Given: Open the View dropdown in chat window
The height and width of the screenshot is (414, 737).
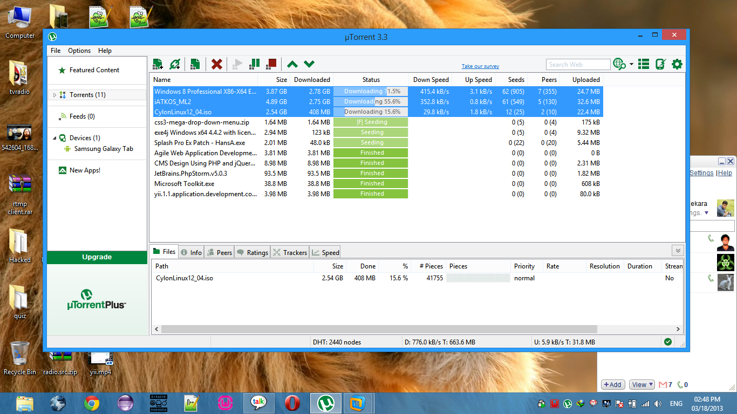Looking at the screenshot, I should click(x=642, y=385).
